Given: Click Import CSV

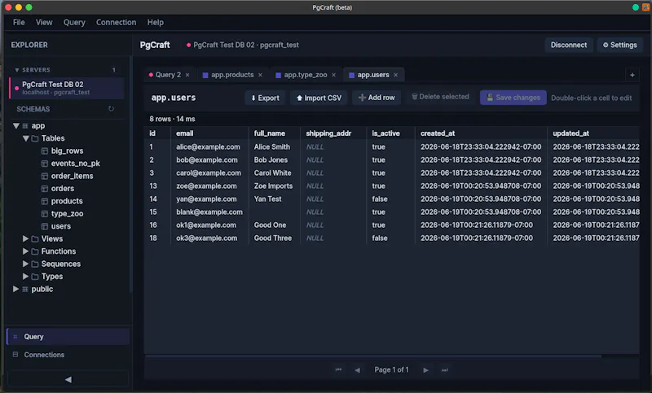Looking at the screenshot, I should point(319,98).
